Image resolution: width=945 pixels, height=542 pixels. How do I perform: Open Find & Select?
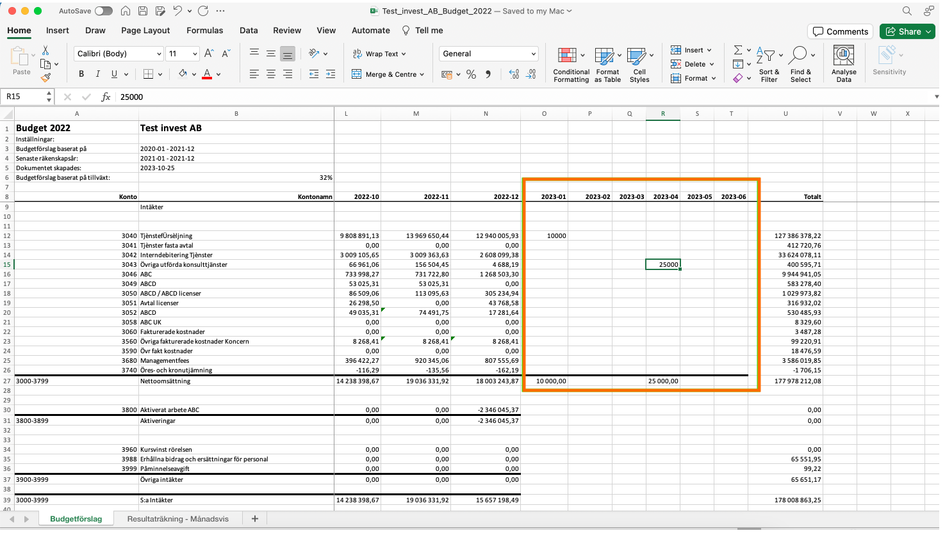[x=801, y=65]
